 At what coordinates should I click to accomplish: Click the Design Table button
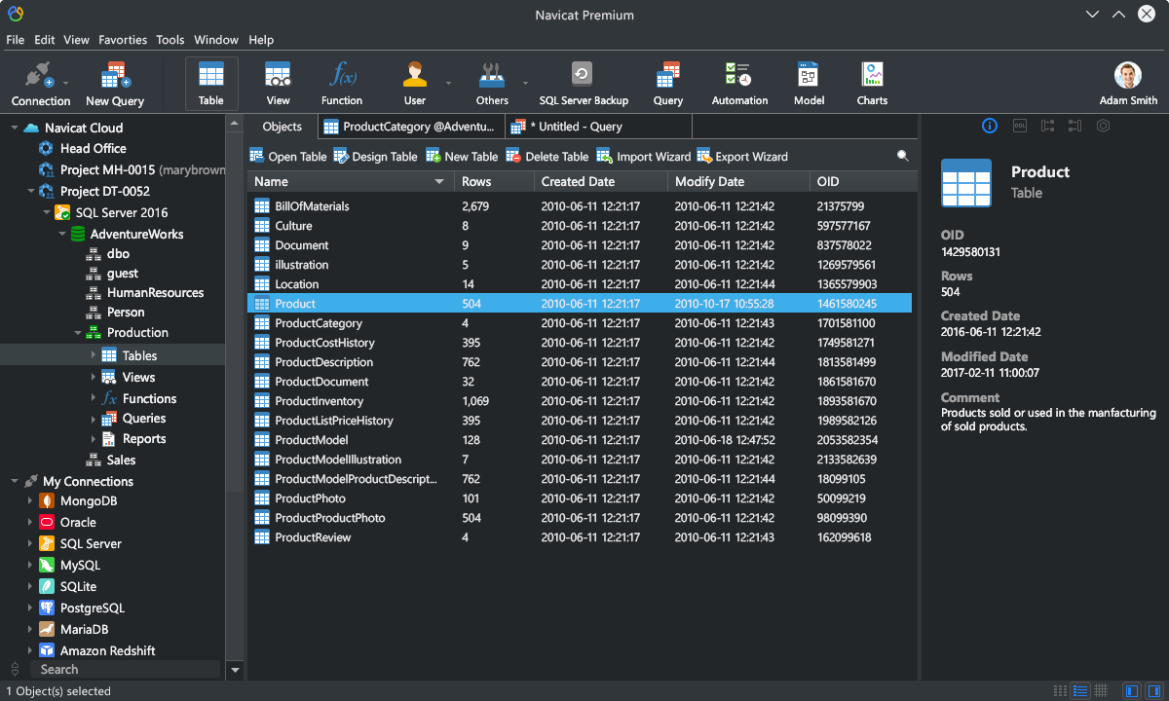[x=375, y=156]
